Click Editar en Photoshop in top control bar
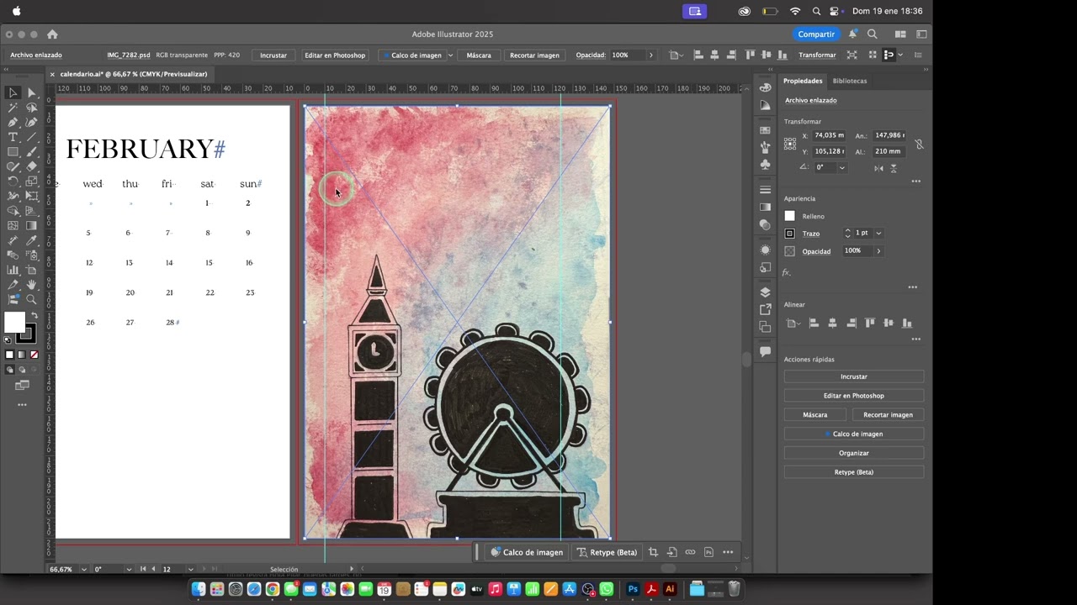Image resolution: width=1077 pixels, height=605 pixels. point(335,55)
